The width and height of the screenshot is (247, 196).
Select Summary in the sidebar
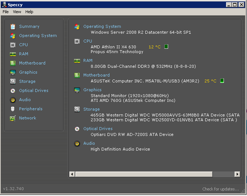pyautogui.click(x=29, y=26)
